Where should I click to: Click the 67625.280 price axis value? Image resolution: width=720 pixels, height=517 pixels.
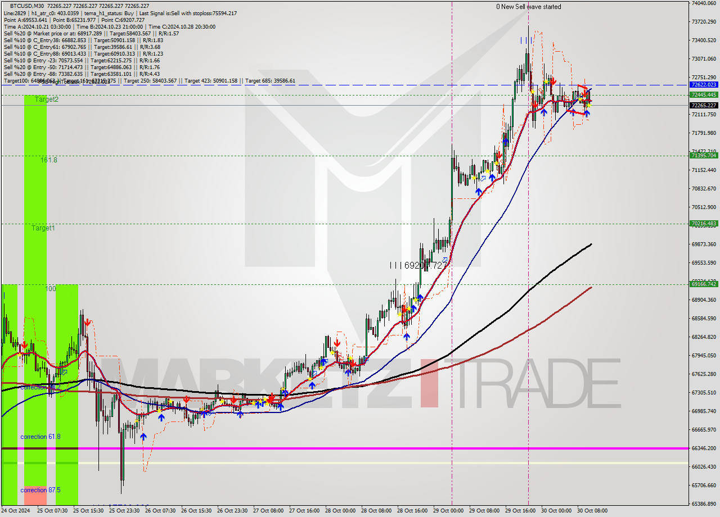[x=704, y=374]
